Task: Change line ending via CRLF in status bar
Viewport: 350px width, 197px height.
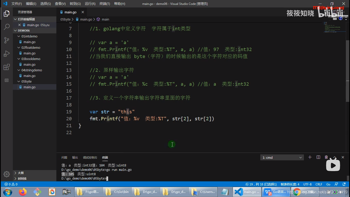Action: click(319, 184)
